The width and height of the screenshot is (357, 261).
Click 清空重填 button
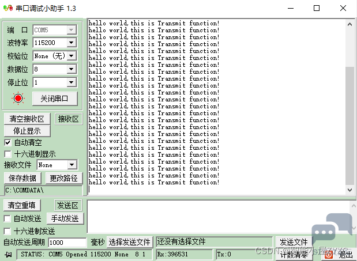pos(22,205)
